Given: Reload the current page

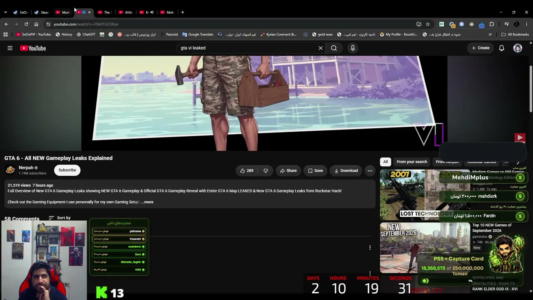Looking at the screenshot, I should tap(26, 24).
